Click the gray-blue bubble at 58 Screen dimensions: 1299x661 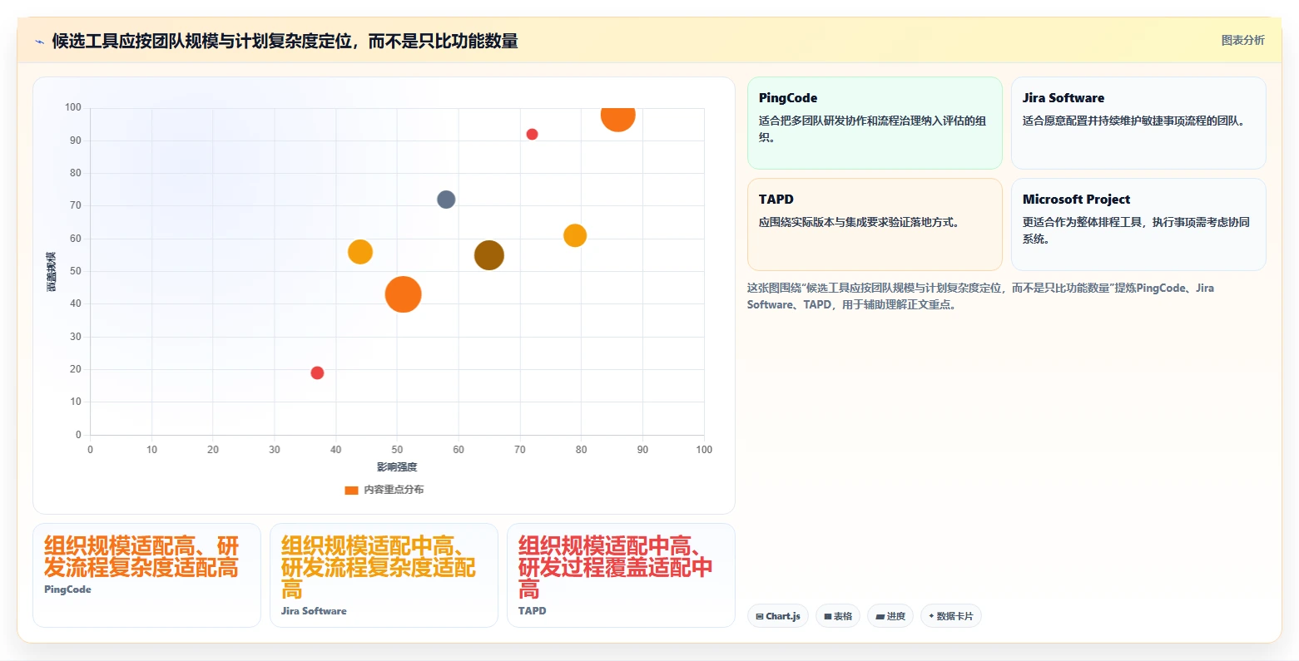click(446, 200)
